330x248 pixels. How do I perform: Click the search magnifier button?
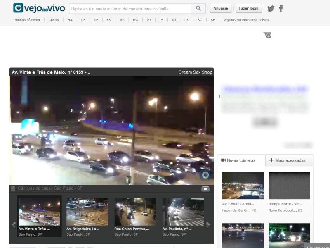coord(198,8)
